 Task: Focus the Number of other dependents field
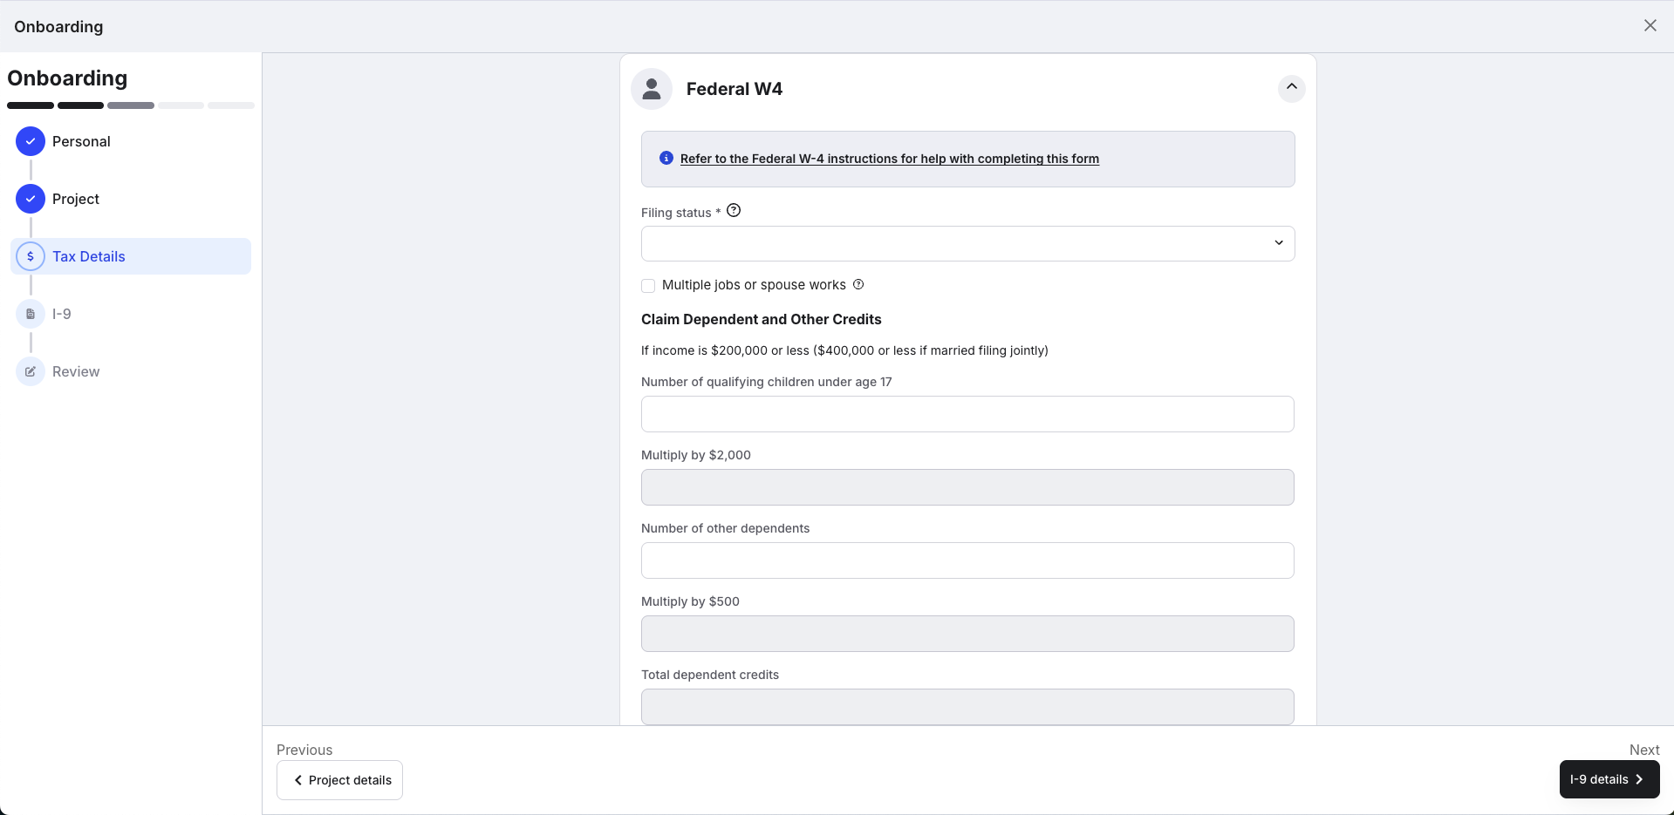pos(967,560)
